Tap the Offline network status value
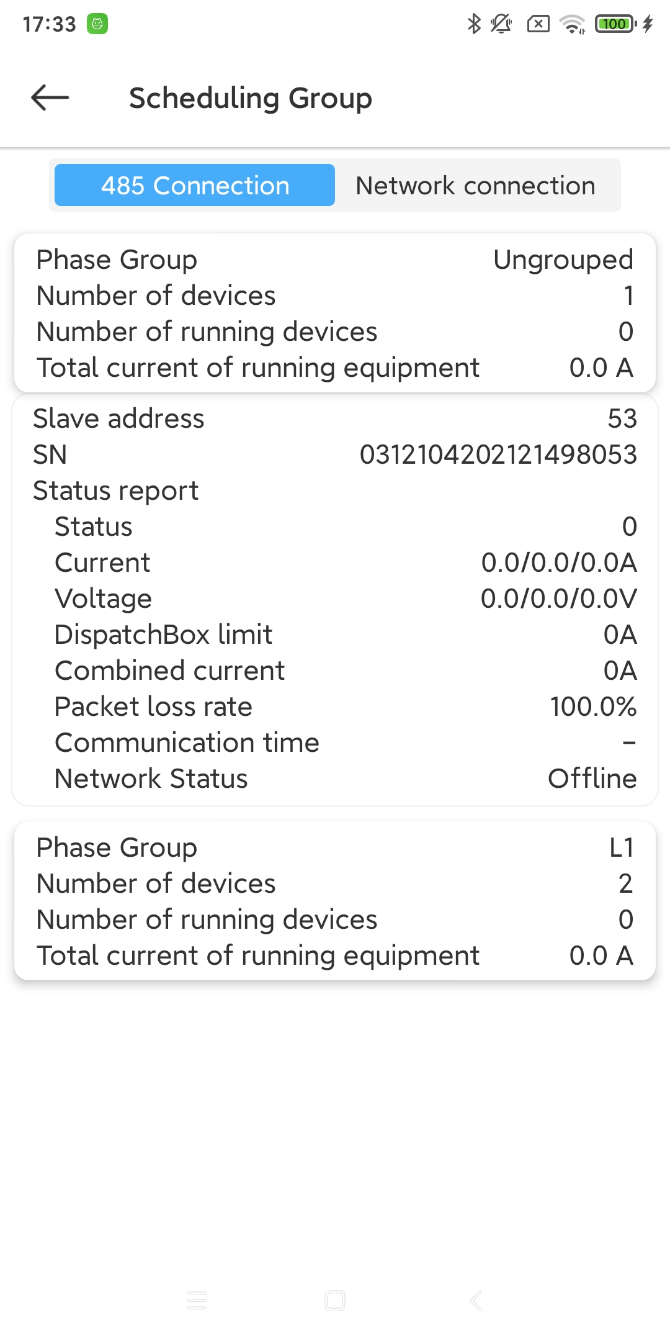The image size is (670, 1341). point(592,779)
